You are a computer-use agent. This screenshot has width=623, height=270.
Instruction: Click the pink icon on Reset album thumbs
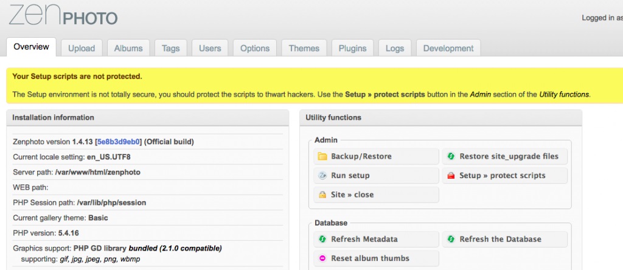tap(322, 258)
